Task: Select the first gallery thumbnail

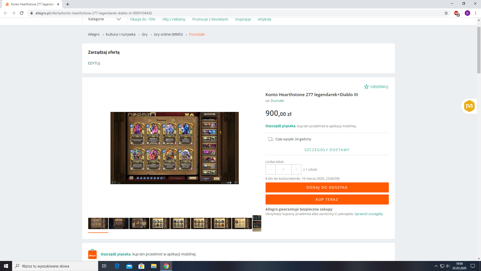Action: pos(98,223)
